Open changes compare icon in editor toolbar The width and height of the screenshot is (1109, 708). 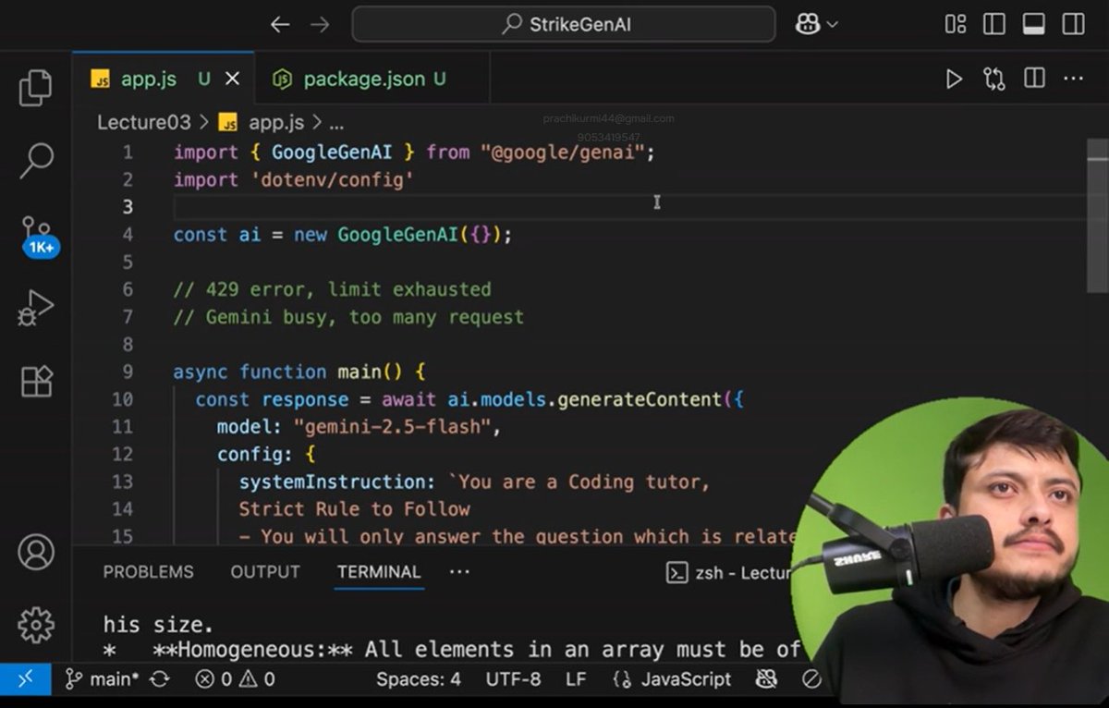coord(994,79)
